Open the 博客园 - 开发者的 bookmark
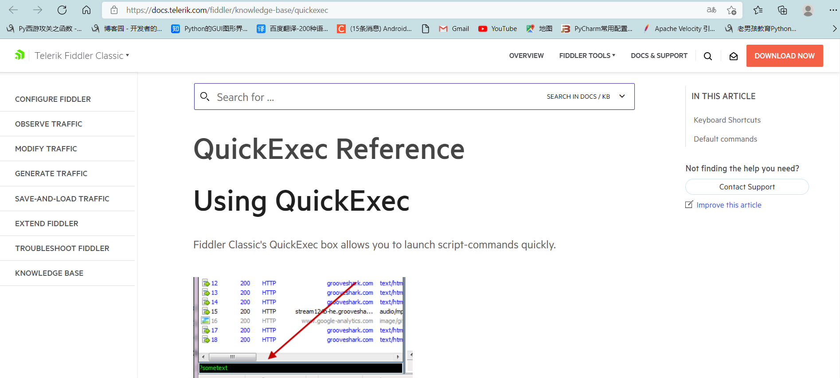The height and width of the screenshot is (378, 840). tap(127, 29)
